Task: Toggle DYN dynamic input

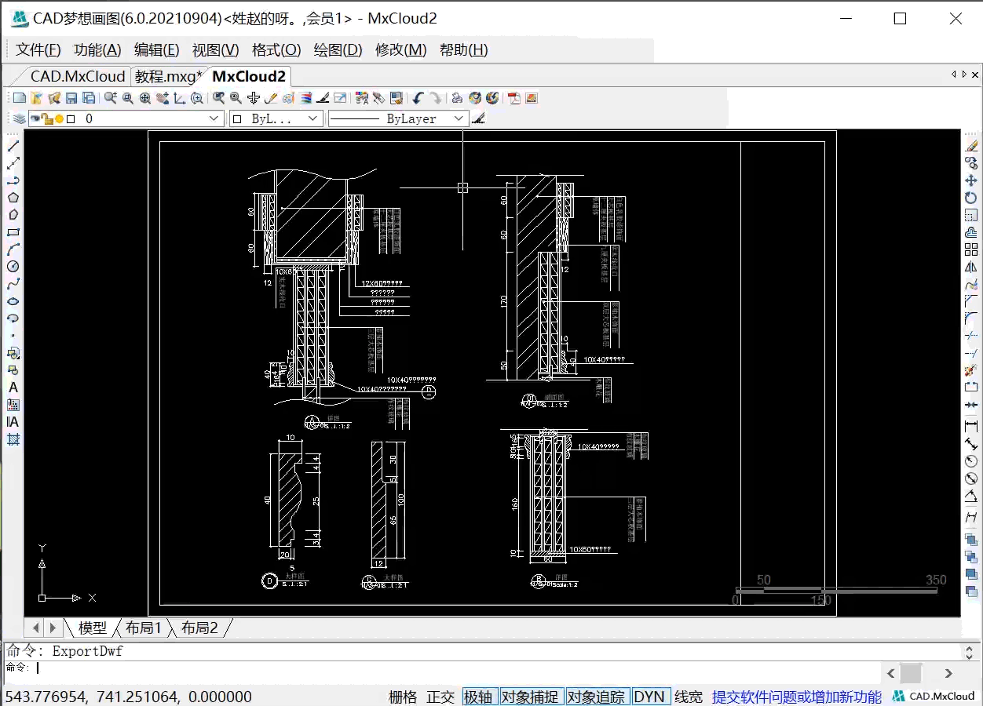Action: pyautogui.click(x=649, y=697)
